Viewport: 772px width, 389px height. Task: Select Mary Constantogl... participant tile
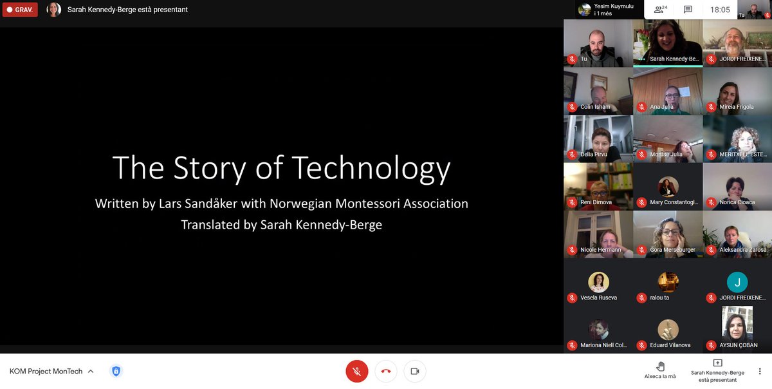668,186
